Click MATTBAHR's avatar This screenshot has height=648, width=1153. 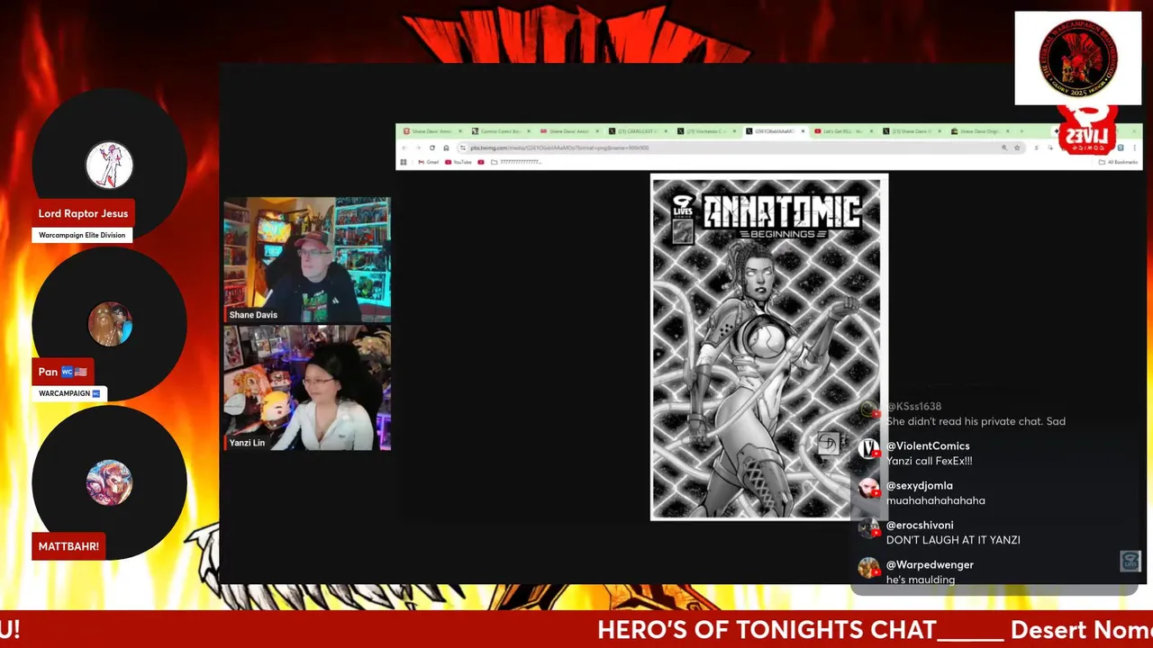click(109, 482)
